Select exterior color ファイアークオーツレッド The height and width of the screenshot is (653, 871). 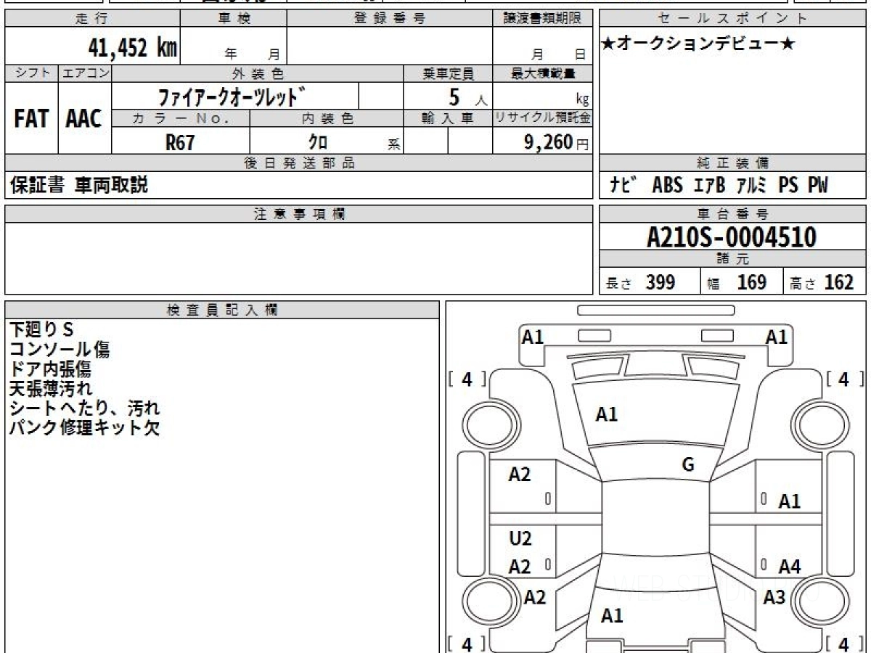232,96
